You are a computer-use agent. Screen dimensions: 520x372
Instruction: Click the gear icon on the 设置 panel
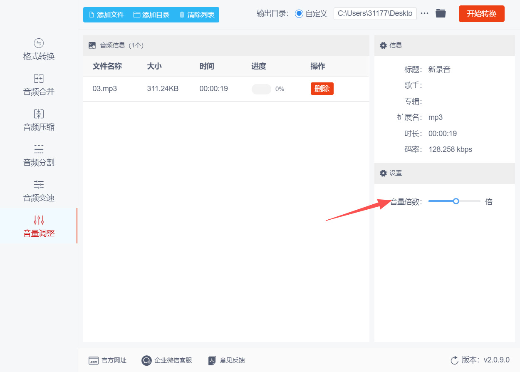(384, 173)
